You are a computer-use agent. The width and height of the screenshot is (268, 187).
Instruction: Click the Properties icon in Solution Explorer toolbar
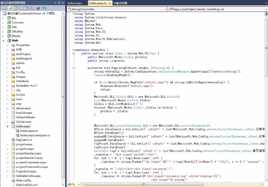[x=4, y=8]
